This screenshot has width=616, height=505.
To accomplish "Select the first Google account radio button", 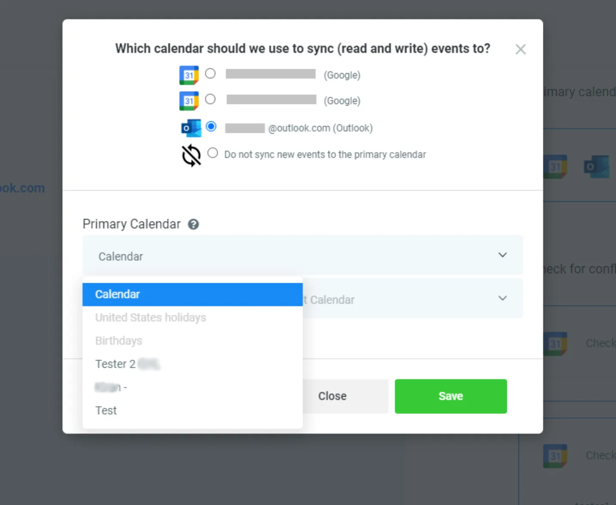I will tap(210, 74).
